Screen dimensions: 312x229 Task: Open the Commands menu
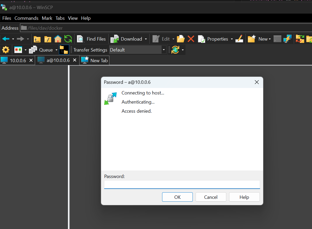(26, 18)
